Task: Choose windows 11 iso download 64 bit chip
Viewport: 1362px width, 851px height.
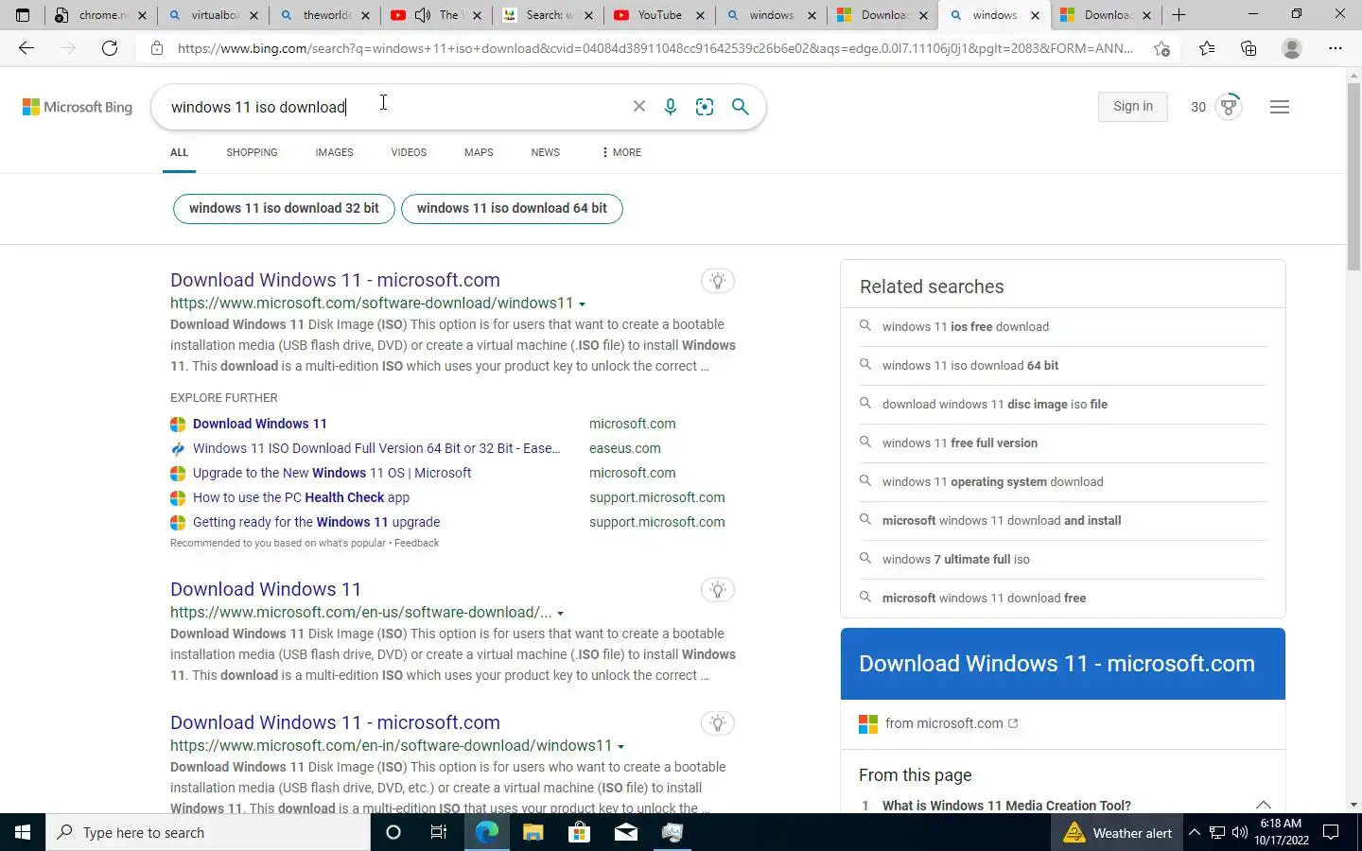Action: pyautogui.click(x=512, y=208)
